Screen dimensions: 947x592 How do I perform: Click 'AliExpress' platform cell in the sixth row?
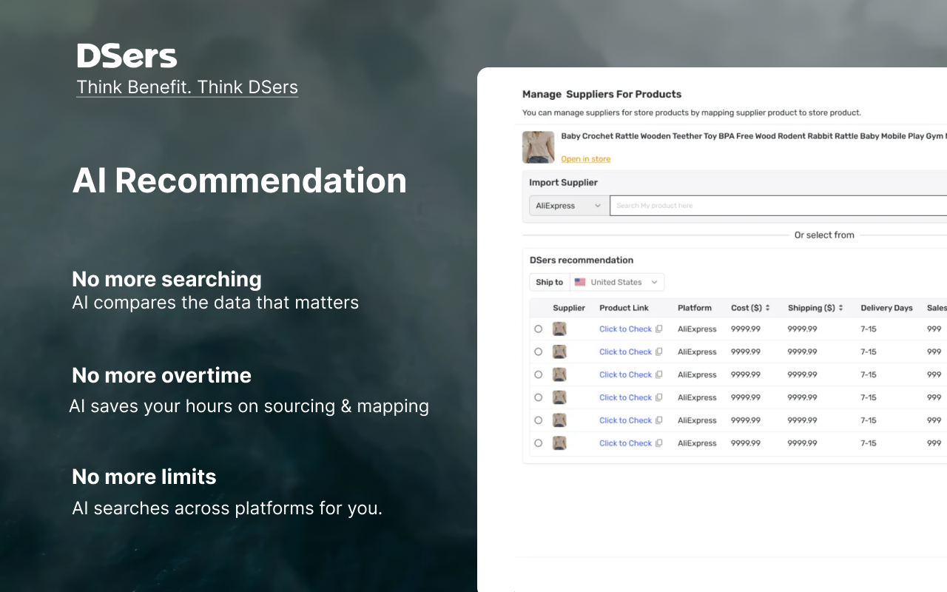(x=697, y=444)
